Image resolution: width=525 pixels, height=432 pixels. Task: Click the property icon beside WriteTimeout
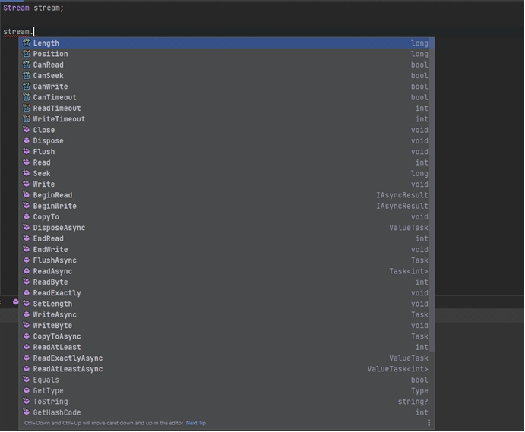click(27, 119)
